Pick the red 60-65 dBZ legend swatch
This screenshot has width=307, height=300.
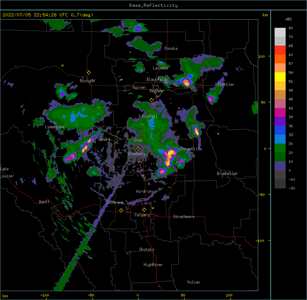pyautogui.click(x=280, y=50)
